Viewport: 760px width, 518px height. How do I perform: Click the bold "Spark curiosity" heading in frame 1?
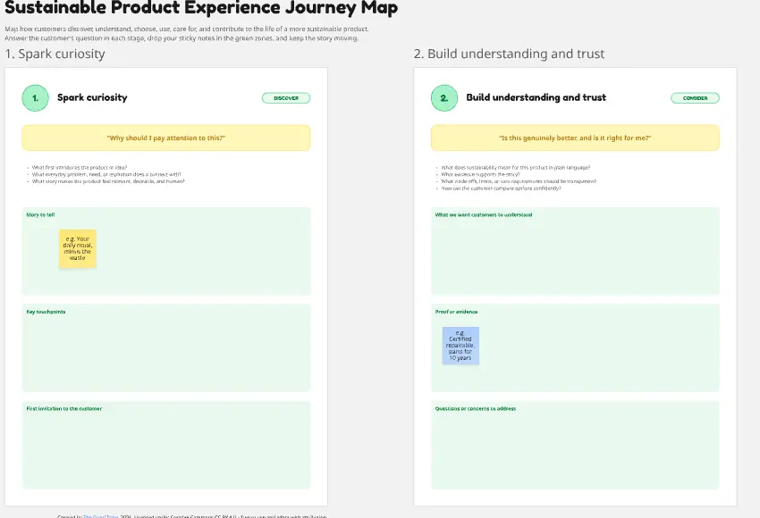click(x=92, y=97)
